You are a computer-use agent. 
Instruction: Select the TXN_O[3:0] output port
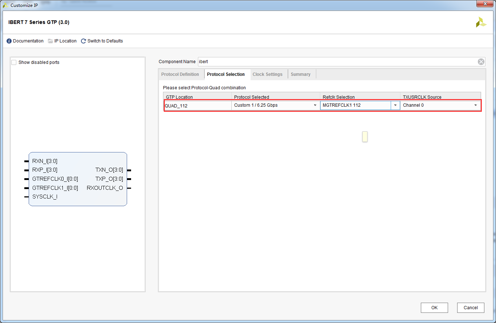tap(109, 170)
